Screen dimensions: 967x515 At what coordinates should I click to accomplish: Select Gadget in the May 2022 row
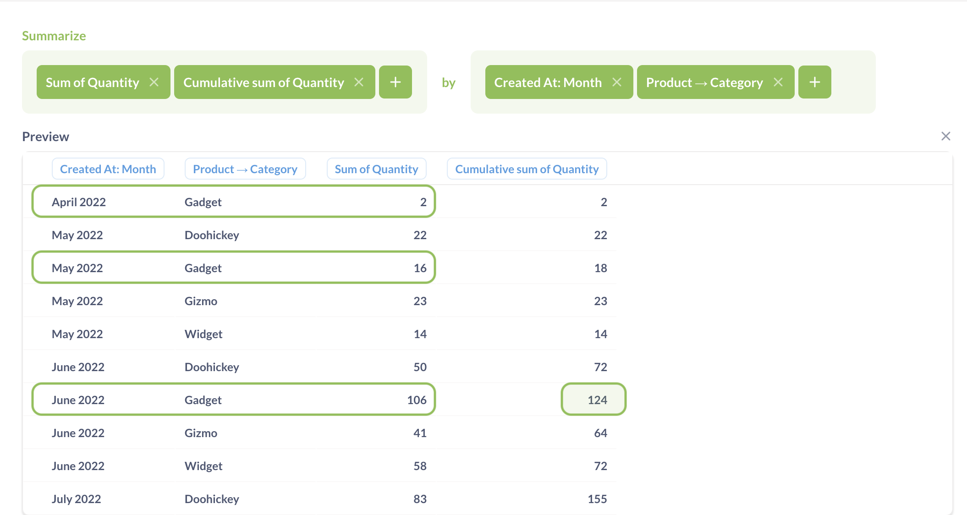[x=203, y=268]
